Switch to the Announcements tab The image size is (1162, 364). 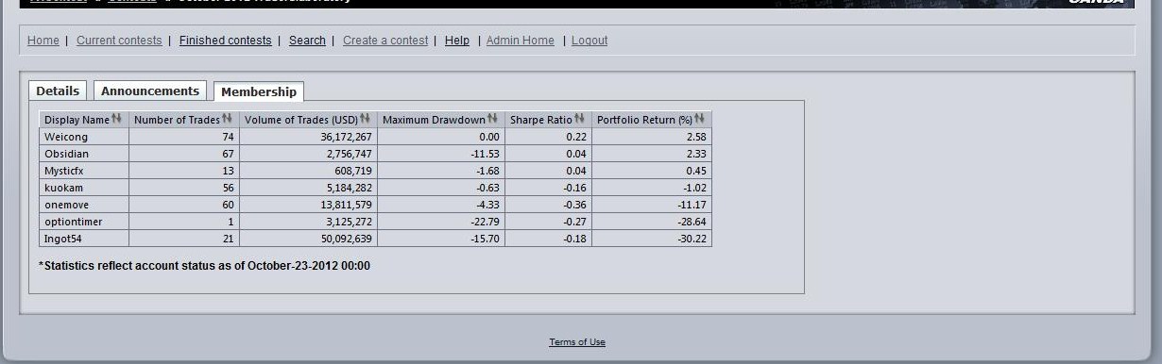click(x=150, y=91)
